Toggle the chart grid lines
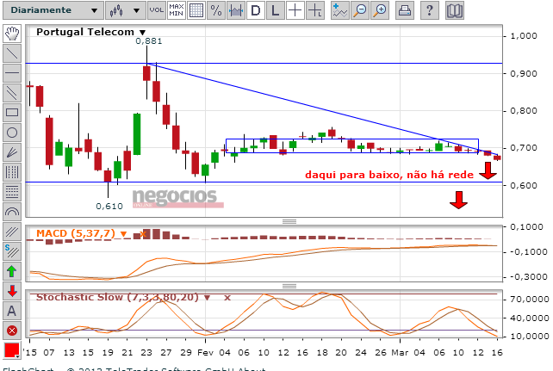 coord(196,10)
